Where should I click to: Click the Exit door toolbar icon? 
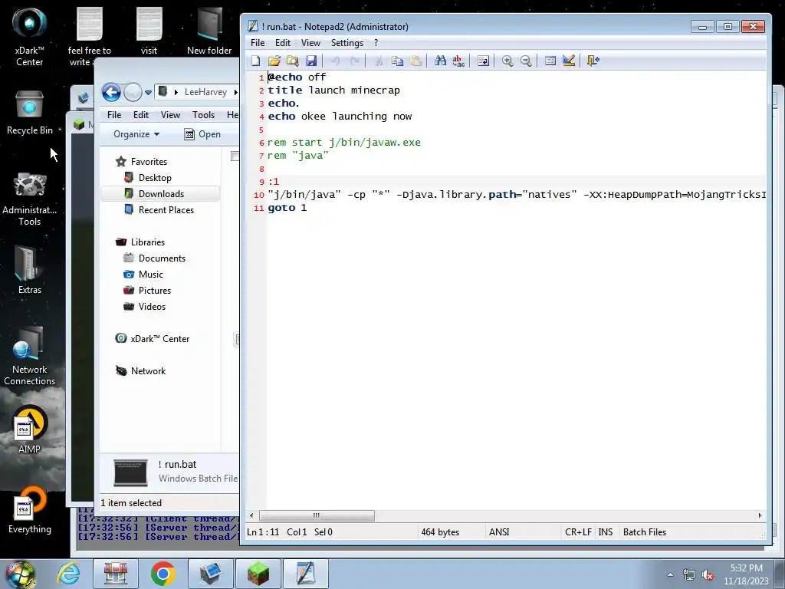click(593, 61)
